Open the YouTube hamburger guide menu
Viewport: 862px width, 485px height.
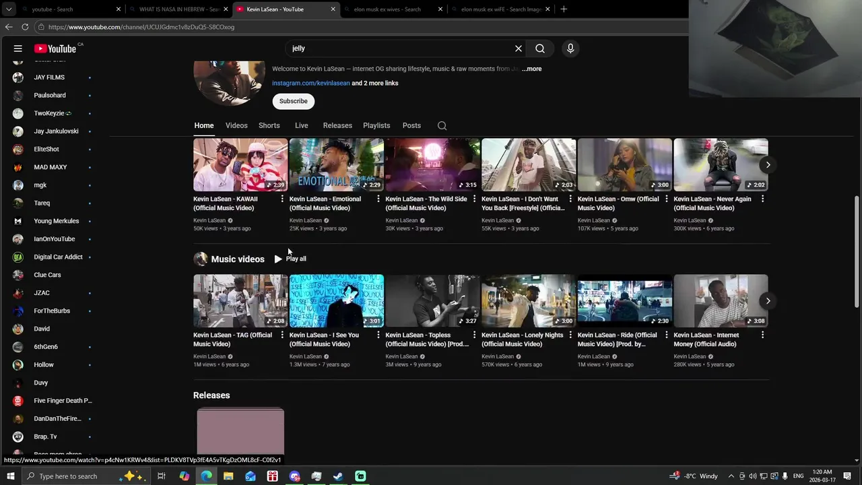coord(18,48)
